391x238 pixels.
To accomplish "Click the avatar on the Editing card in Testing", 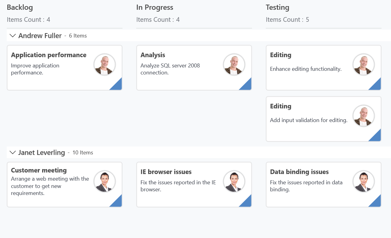I will [x=364, y=64].
